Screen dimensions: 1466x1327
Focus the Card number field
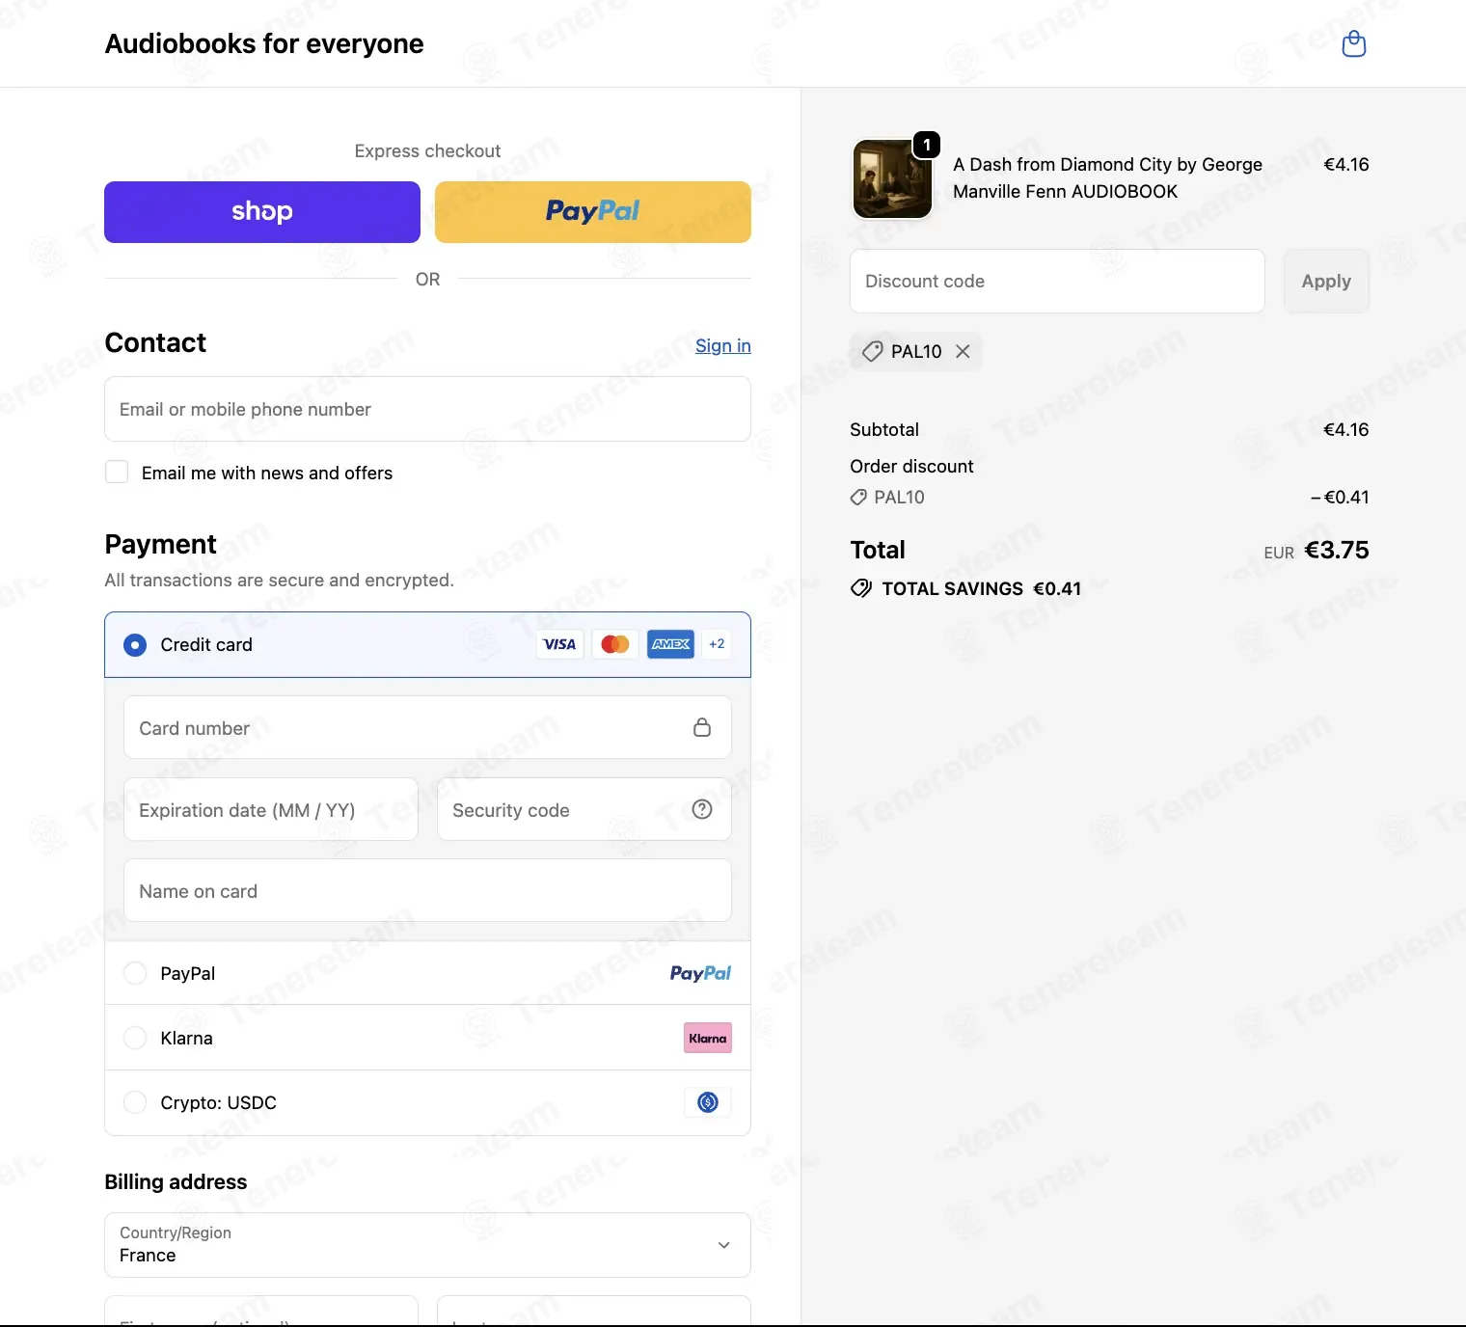tap(427, 727)
